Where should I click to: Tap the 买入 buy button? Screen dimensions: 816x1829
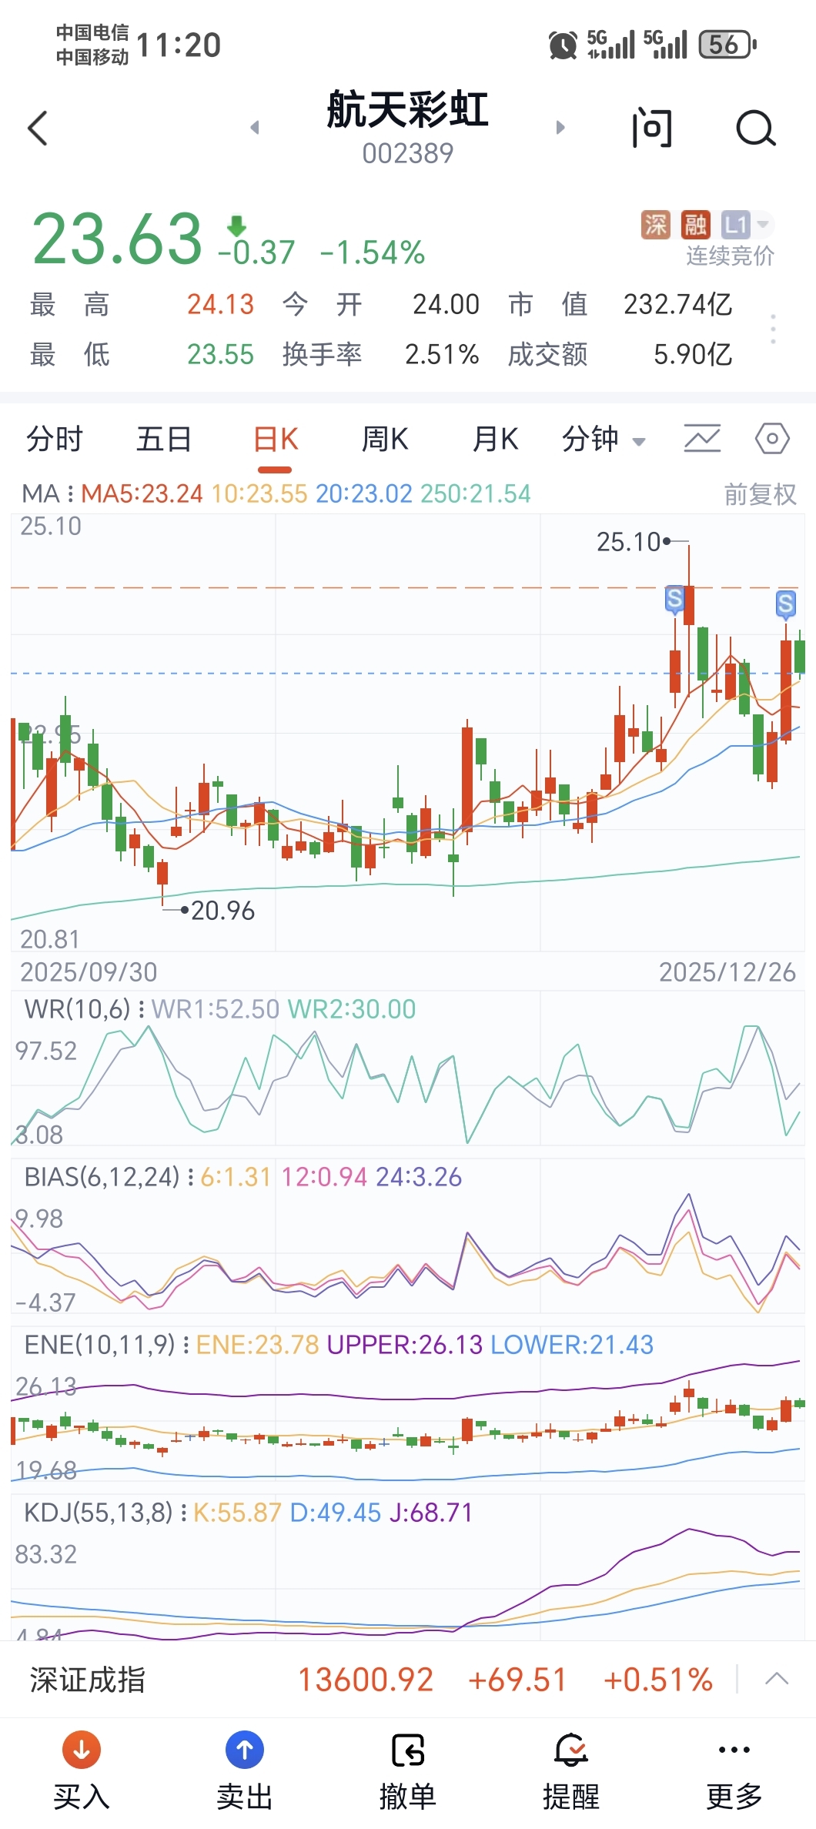82,1772
